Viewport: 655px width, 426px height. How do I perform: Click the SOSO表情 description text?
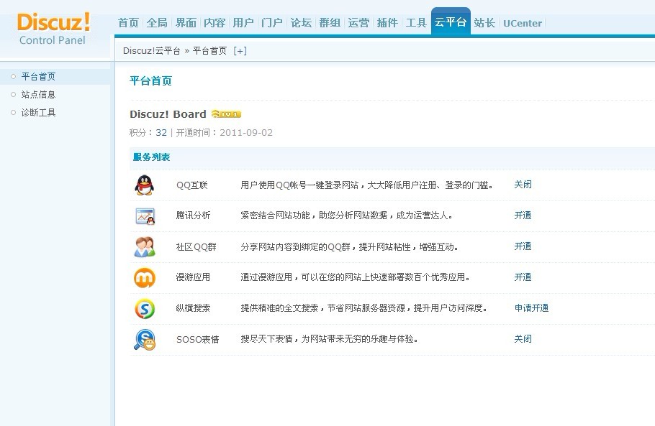point(329,338)
